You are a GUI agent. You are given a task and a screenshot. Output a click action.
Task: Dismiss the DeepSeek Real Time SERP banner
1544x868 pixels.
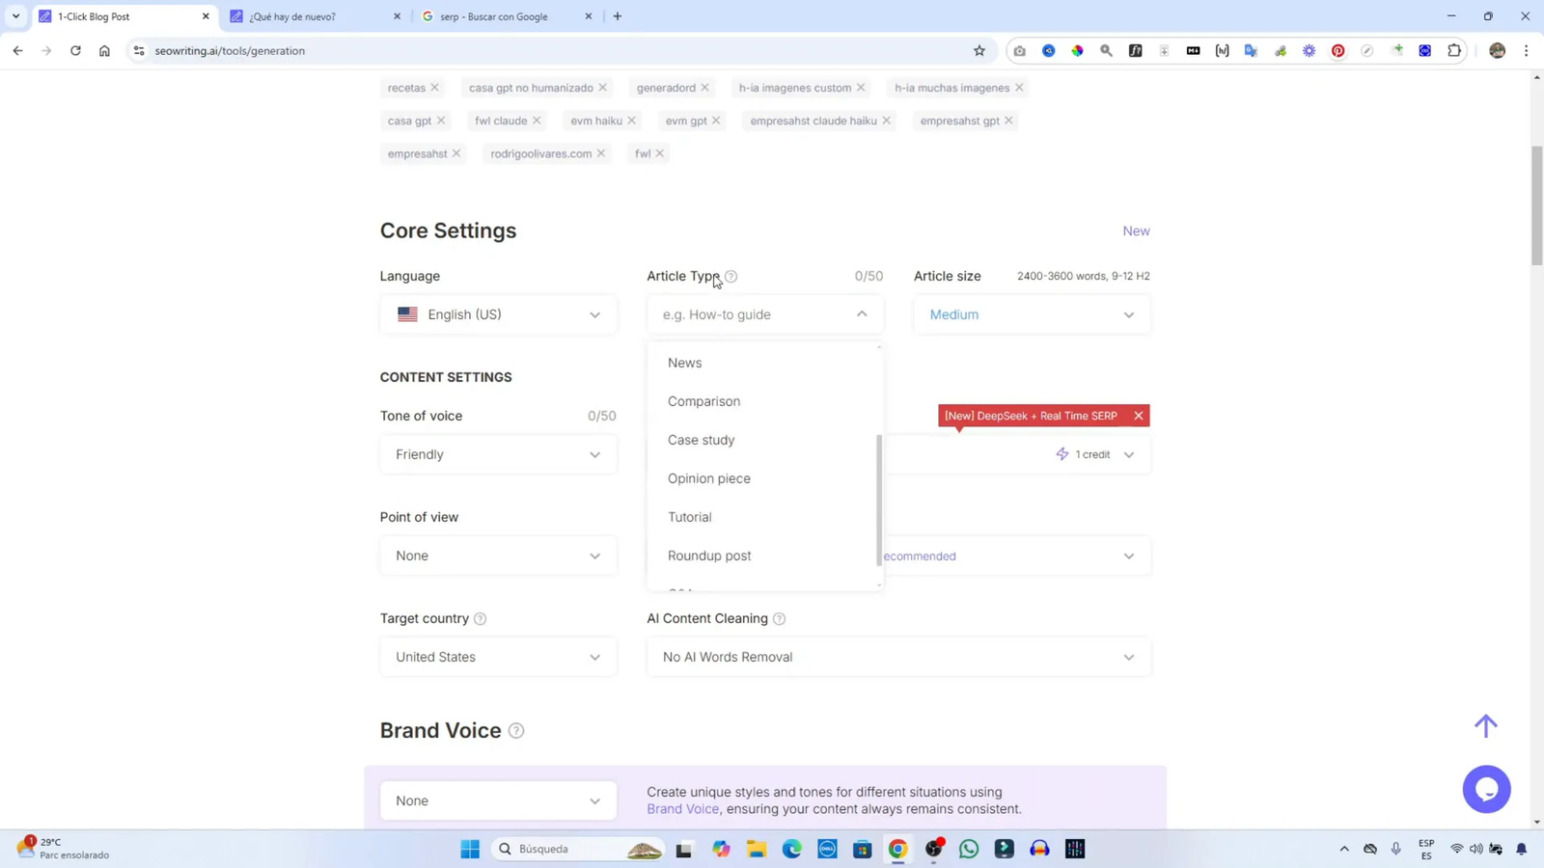point(1139,416)
